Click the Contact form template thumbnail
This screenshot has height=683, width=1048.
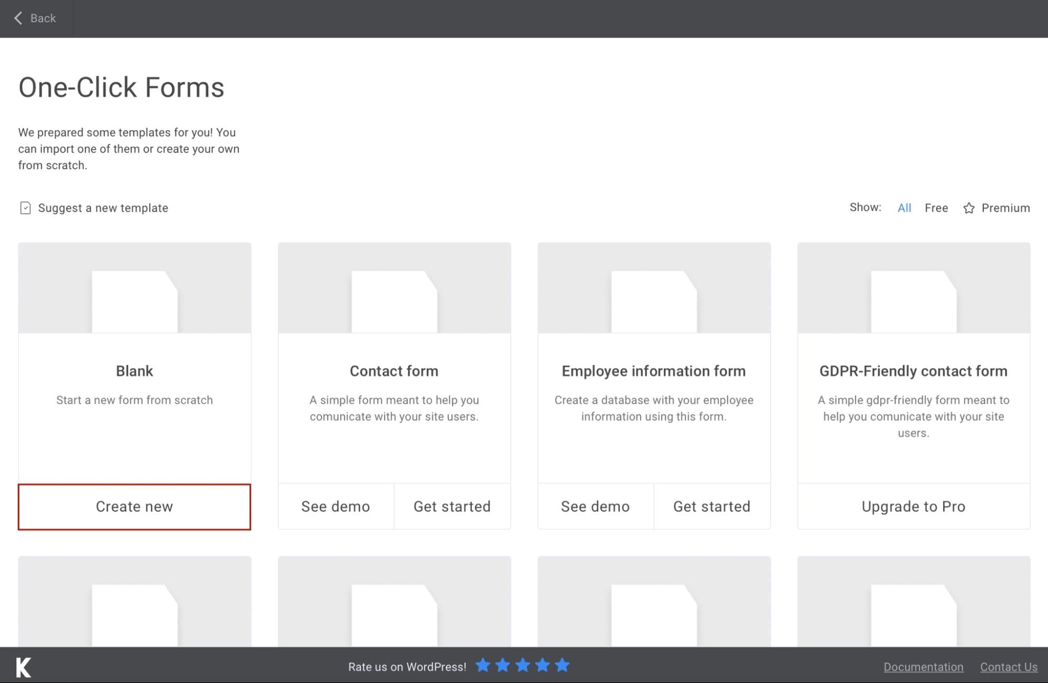tap(394, 301)
